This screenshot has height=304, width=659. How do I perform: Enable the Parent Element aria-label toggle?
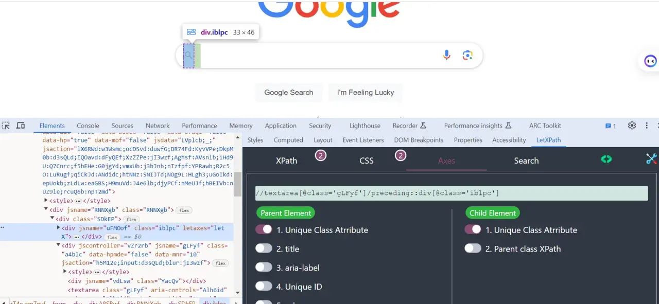click(264, 267)
